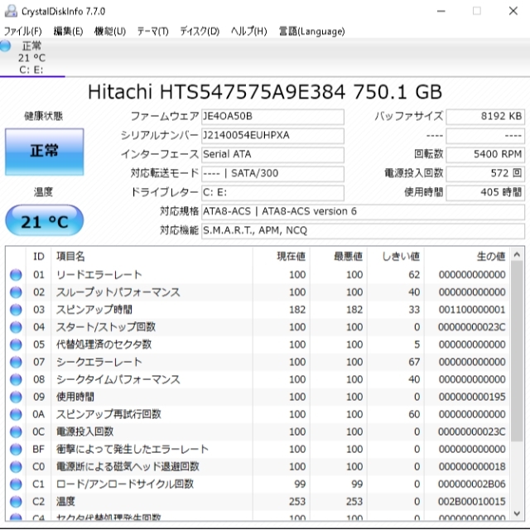Click the 対応機能 field S.M.A.R.T., APM, NCQ
The width and height of the screenshot is (530, 530).
pyautogui.click(x=363, y=230)
